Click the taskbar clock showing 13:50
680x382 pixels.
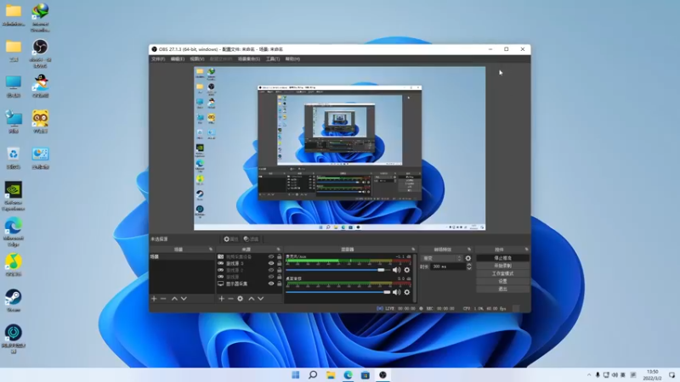coord(653,375)
